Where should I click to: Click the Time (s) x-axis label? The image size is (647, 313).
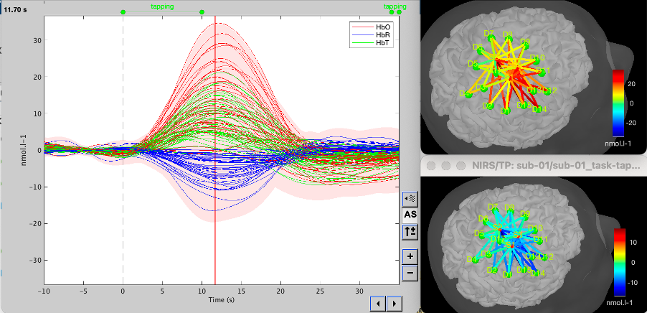pos(221,300)
